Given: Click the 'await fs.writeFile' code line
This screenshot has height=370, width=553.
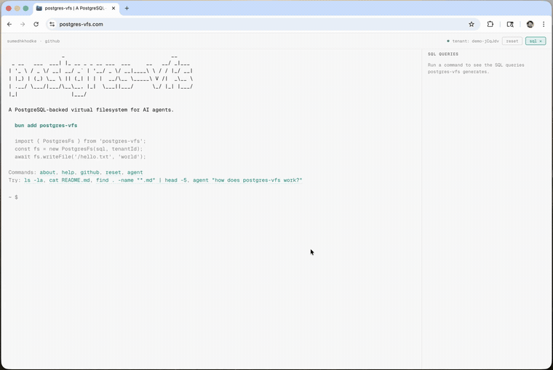Looking at the screenshot, I should pos(80,156).
